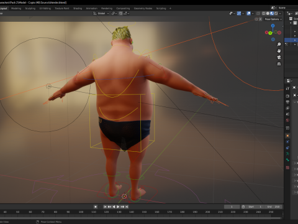This screenshot has height=224, width=298.
Task: Toggle X-ray mode in viewport header
Action: tap(258, 13)
